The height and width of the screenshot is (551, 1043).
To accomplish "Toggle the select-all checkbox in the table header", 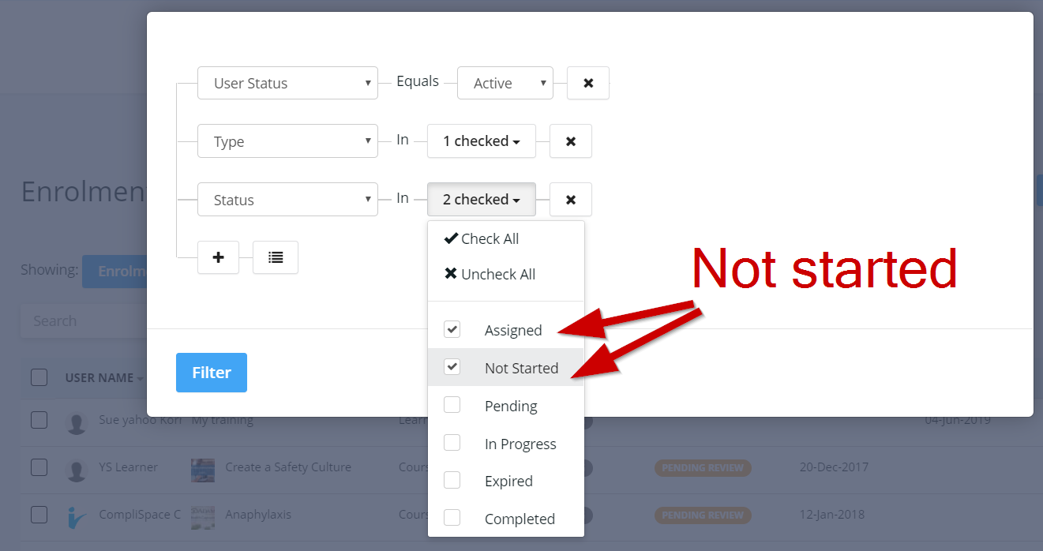I will (x=39, y=377).
